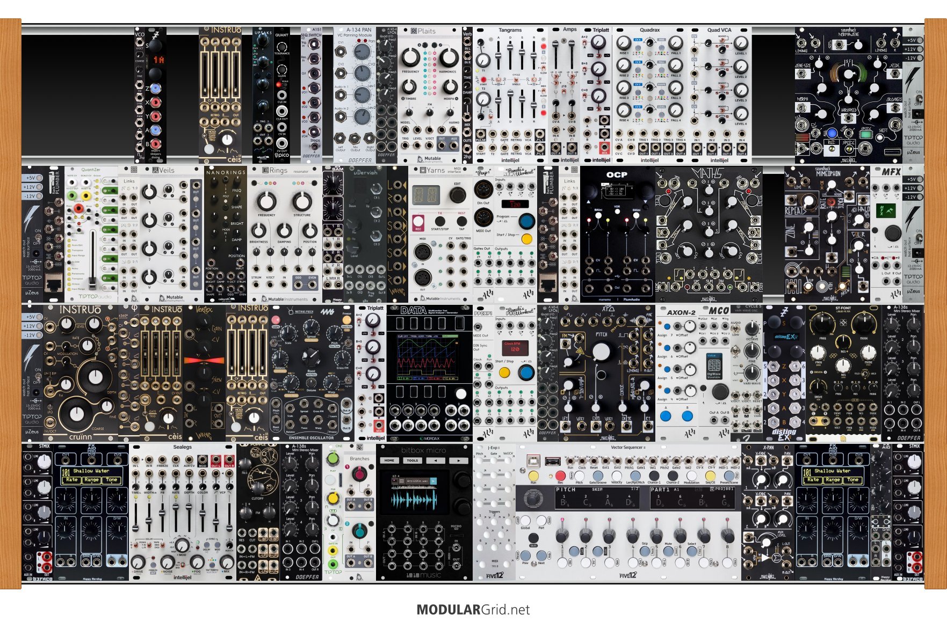This screenshot has height=621, width=947.
Task: Click the TOOLS button on bitbox micro
Action: click(413, 461)
